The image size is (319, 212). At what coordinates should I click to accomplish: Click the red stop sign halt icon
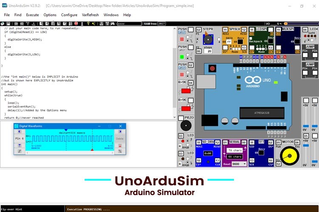pos(76,24)
